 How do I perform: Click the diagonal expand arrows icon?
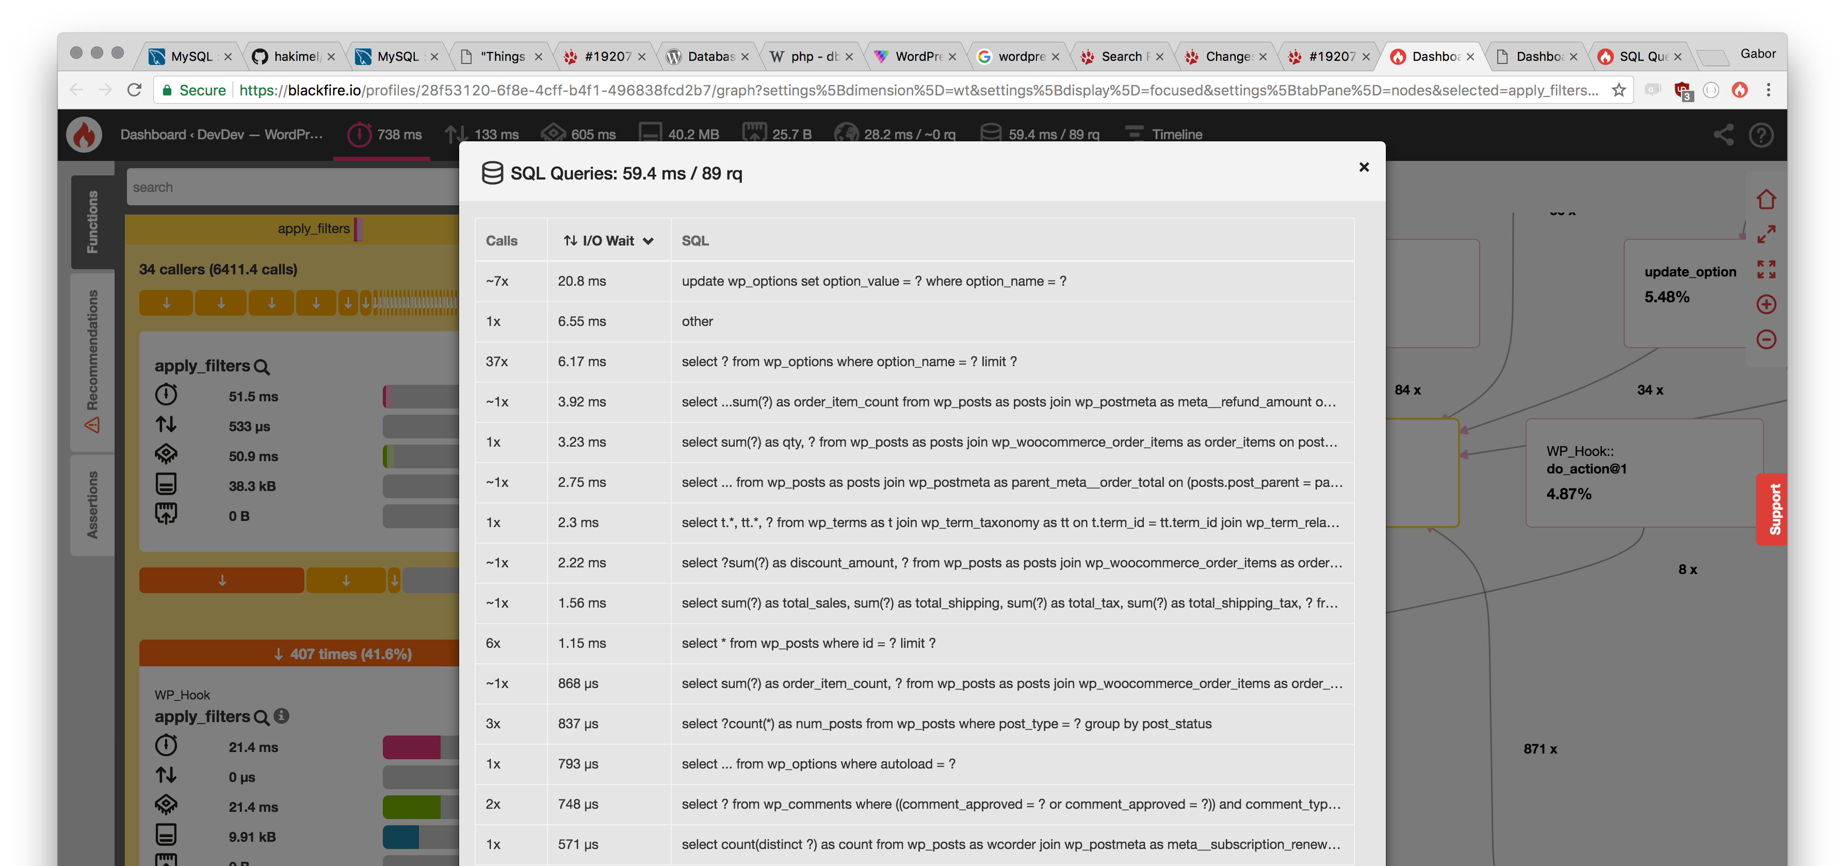pos(1766,234)
